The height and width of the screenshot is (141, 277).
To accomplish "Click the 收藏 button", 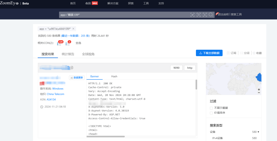I will click(257, 53).
